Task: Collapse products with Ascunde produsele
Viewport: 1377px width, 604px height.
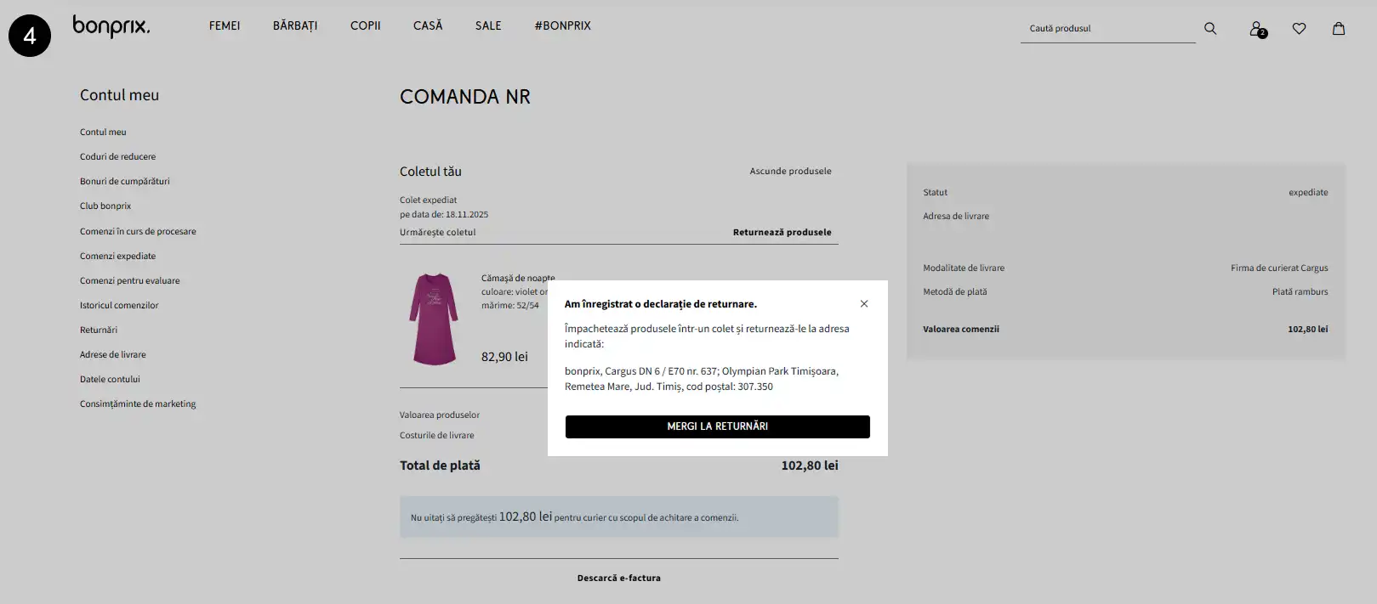Action: tap(790, 172)
